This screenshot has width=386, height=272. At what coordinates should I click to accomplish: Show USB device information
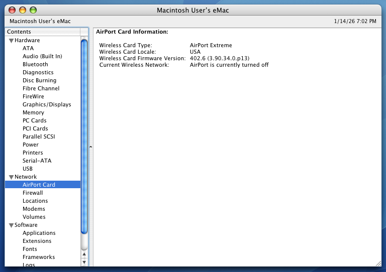28,169
